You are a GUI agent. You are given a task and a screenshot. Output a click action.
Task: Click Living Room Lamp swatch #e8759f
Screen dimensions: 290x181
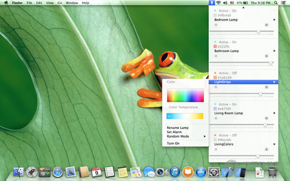click(215, 109)
